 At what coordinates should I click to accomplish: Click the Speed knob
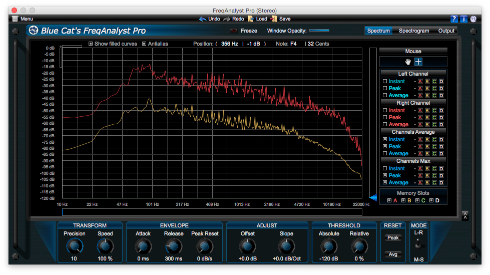pyautogui.click(x=105, y=246)
